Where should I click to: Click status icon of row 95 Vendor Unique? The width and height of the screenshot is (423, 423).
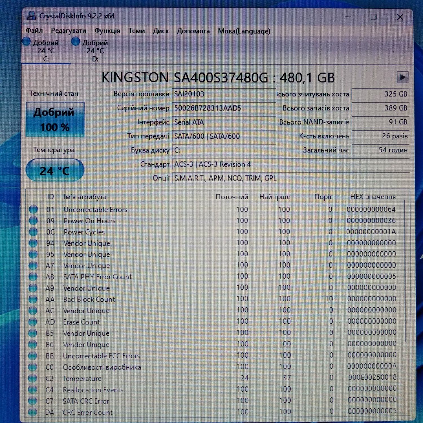[x=33, y=254]
